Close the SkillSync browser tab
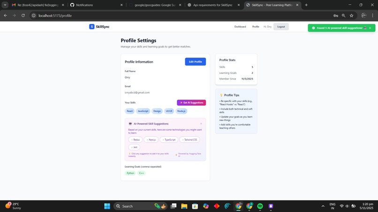The width and height of the screenshot is (378, 212). click(297, 5)
